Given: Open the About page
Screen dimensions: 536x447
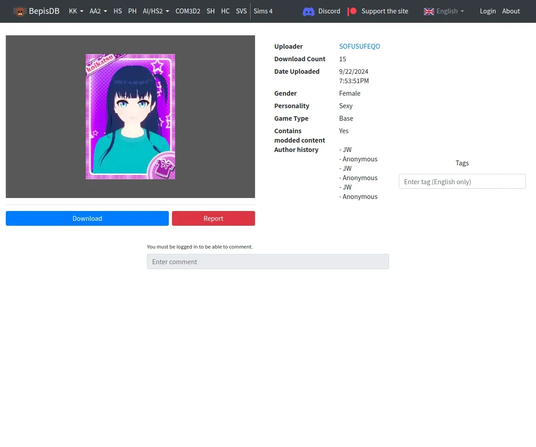Looking at the screenshot, I should [511, 11].
